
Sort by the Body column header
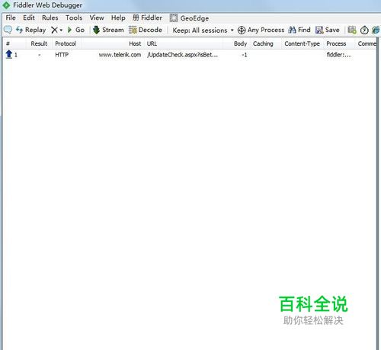point(237,43)
